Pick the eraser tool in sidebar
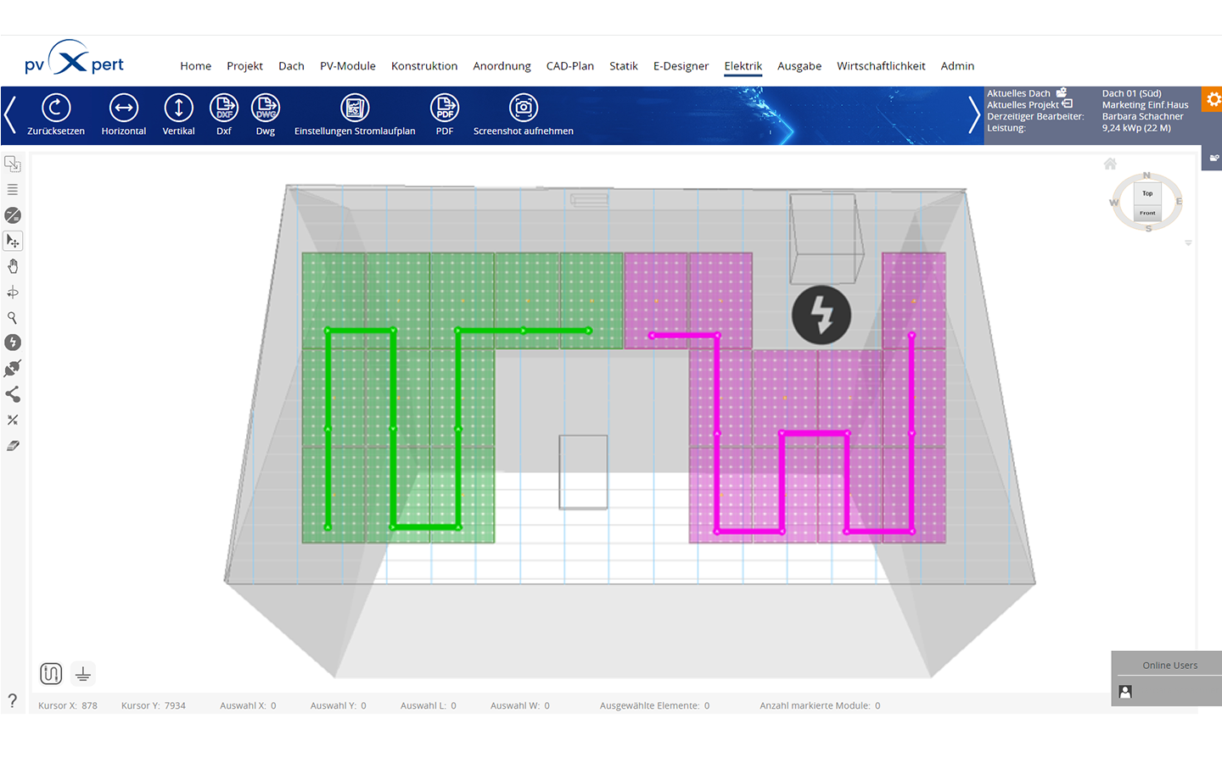 [x=13, y=446]
